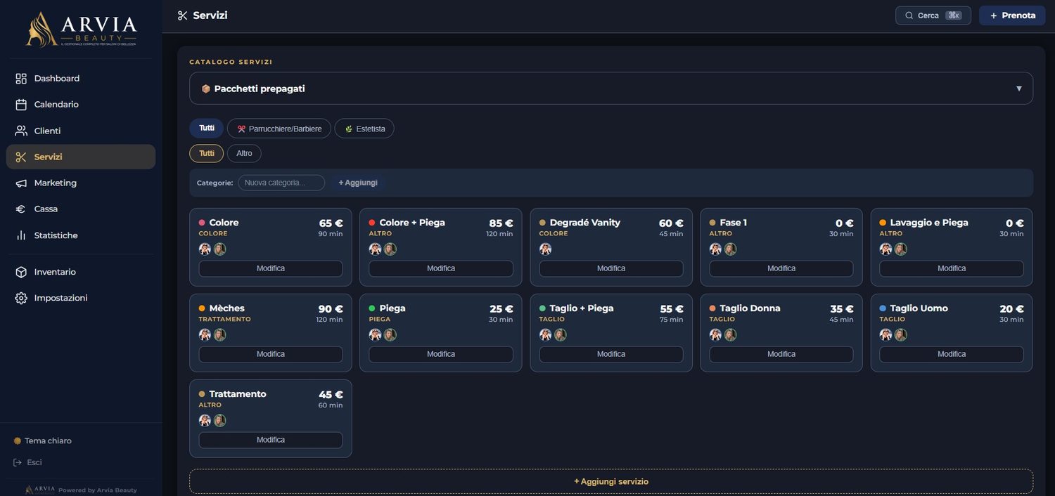This screenshot has height=496, width=1055.
Task: Click the blue color dot on Taglio Uomo
Action: 883,308
